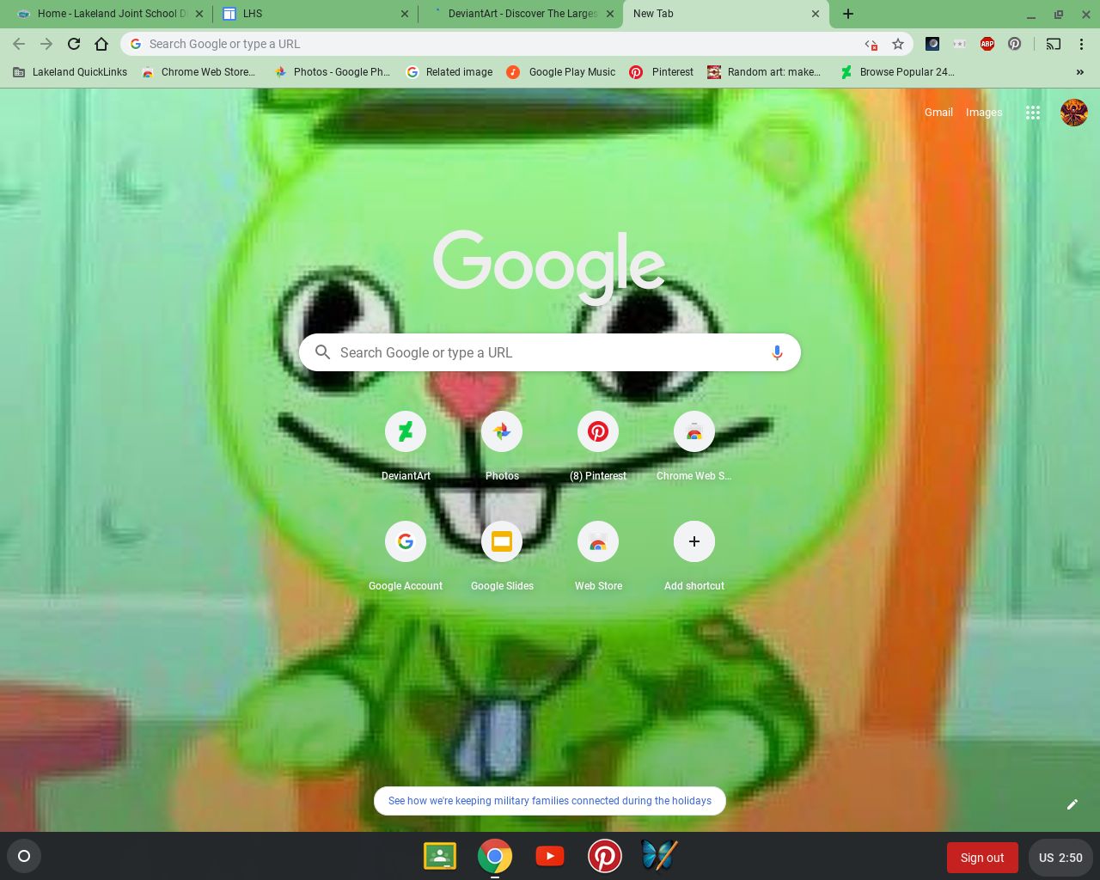
Task: Start a voice search with the microphone icon
Action: 777,352
